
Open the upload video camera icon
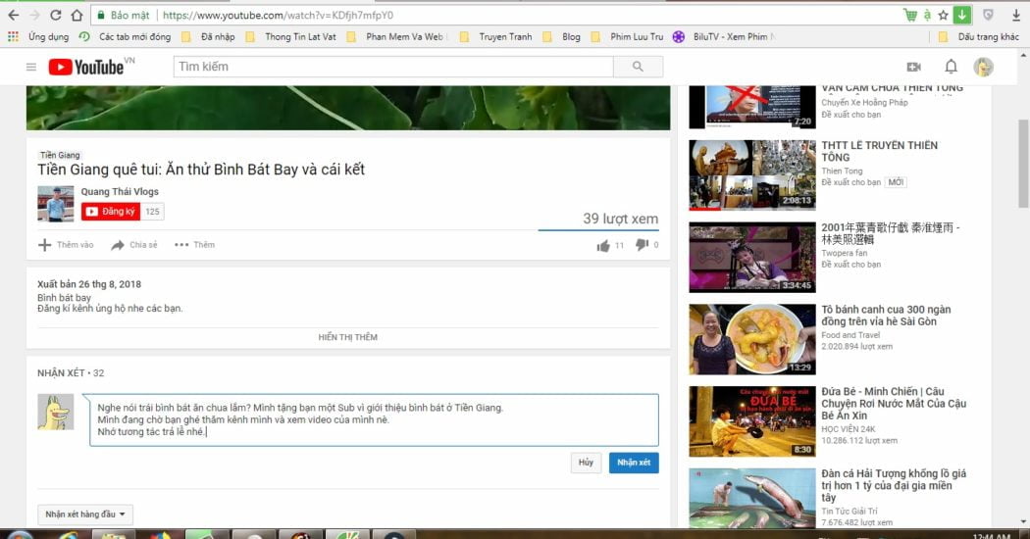(x=913, y=67)
